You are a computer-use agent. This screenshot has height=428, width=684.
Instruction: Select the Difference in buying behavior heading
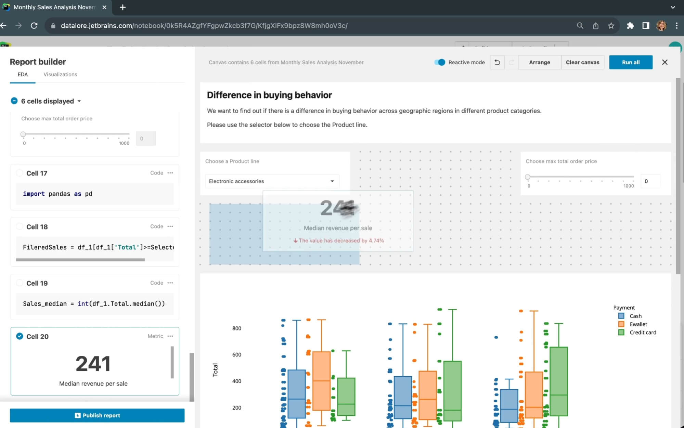click(x=269, y=95)
